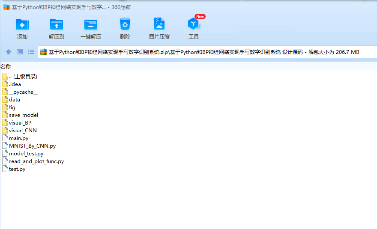The width and height of the screenshot is (377, 229).
Task: Select the __pycache__ folder
Action: coord(20,92)
